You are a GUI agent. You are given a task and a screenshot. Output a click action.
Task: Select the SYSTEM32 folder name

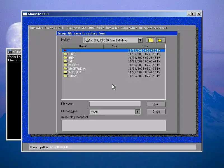pos(74,72)
